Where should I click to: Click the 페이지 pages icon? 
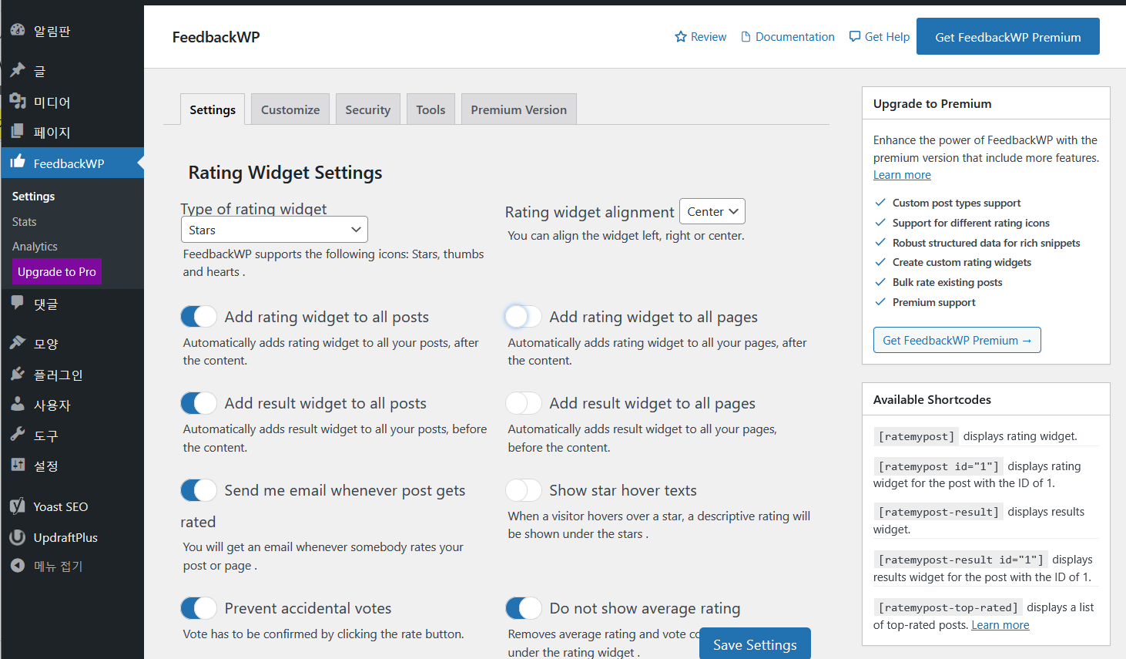pyautogui.click(x=18, y=132)
